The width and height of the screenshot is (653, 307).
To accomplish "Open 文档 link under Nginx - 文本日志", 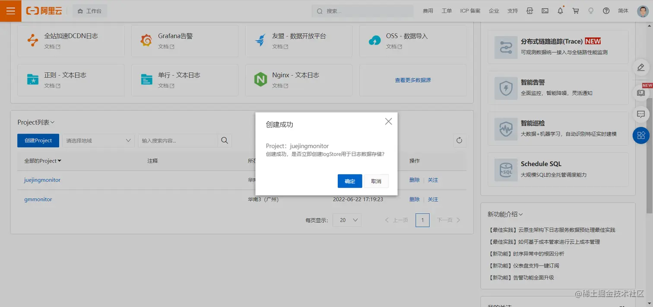I will pos(280,86).
